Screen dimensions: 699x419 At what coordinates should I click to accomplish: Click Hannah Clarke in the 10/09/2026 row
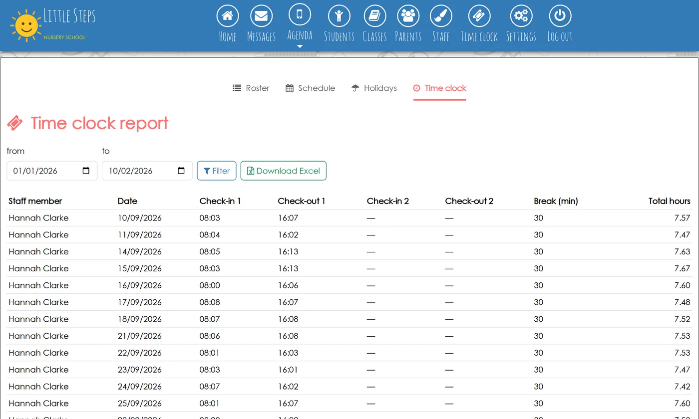coord(38,218)
